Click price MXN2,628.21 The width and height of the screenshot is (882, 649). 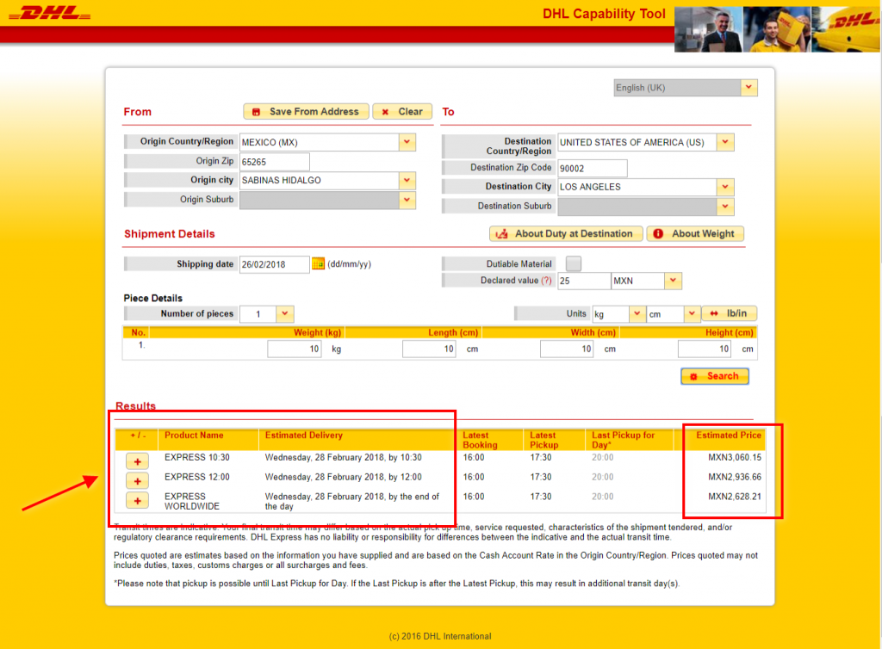pos(735,497)
